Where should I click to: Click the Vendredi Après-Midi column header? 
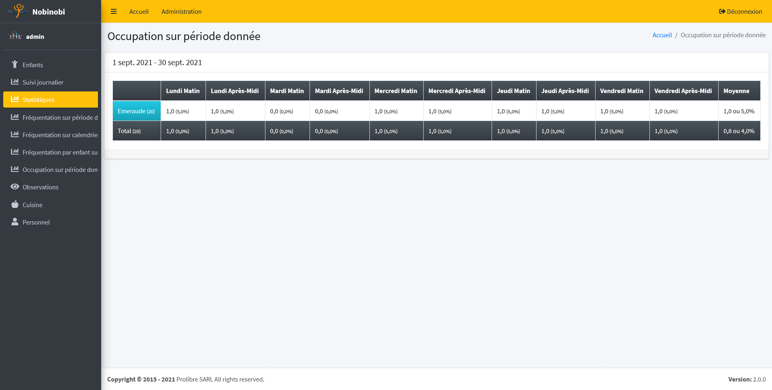tap(684, 91)
